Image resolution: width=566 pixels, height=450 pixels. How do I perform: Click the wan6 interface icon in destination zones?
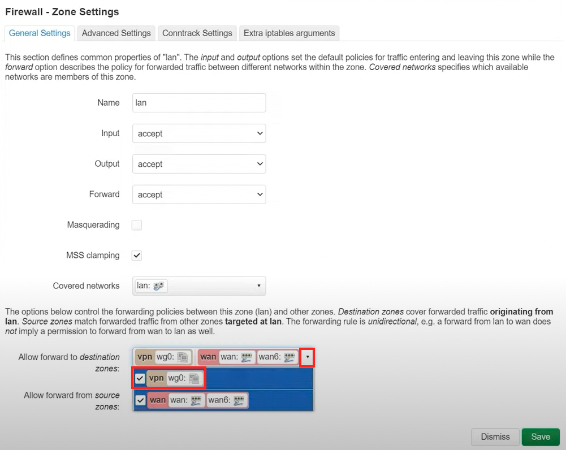point(288,357)
